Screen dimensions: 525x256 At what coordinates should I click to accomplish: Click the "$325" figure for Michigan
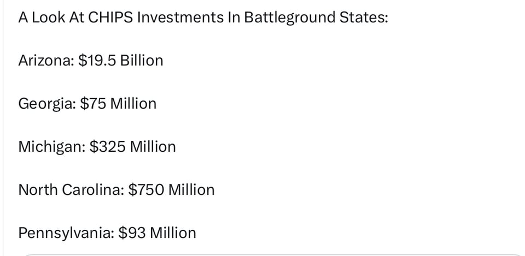click(108, 147)
